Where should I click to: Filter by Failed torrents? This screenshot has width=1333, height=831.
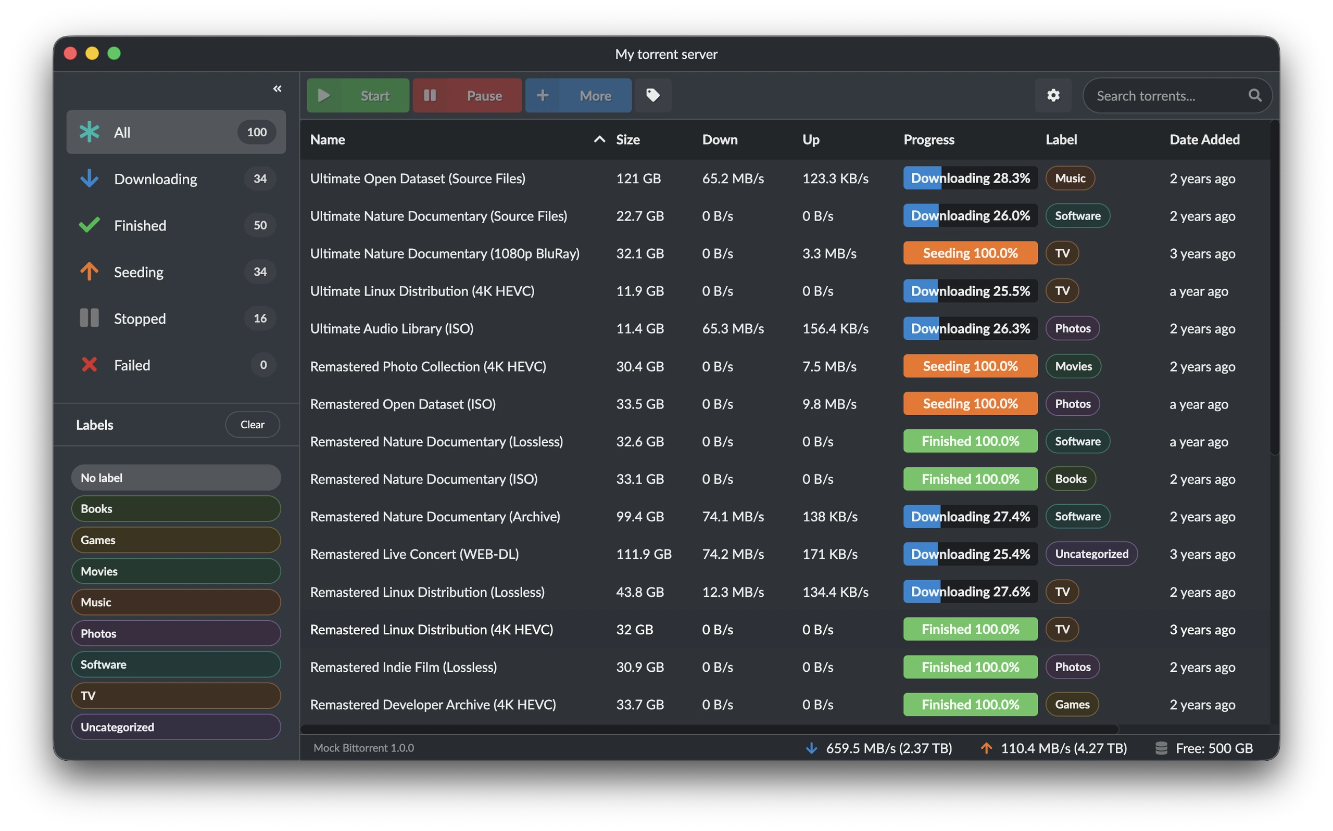click(x=176, y=365)
